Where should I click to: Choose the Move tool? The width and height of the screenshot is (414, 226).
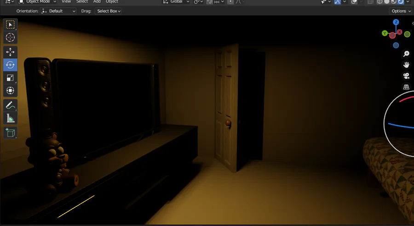(10, 52)
